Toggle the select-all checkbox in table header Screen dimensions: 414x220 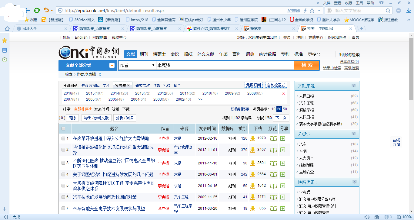pyautogui.click(x=63, y=128)
